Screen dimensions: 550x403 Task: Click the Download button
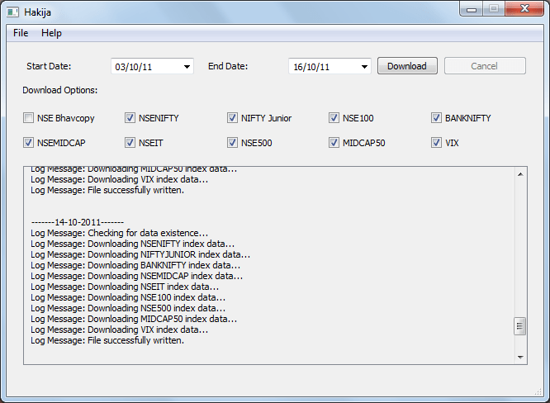(407, 66)
